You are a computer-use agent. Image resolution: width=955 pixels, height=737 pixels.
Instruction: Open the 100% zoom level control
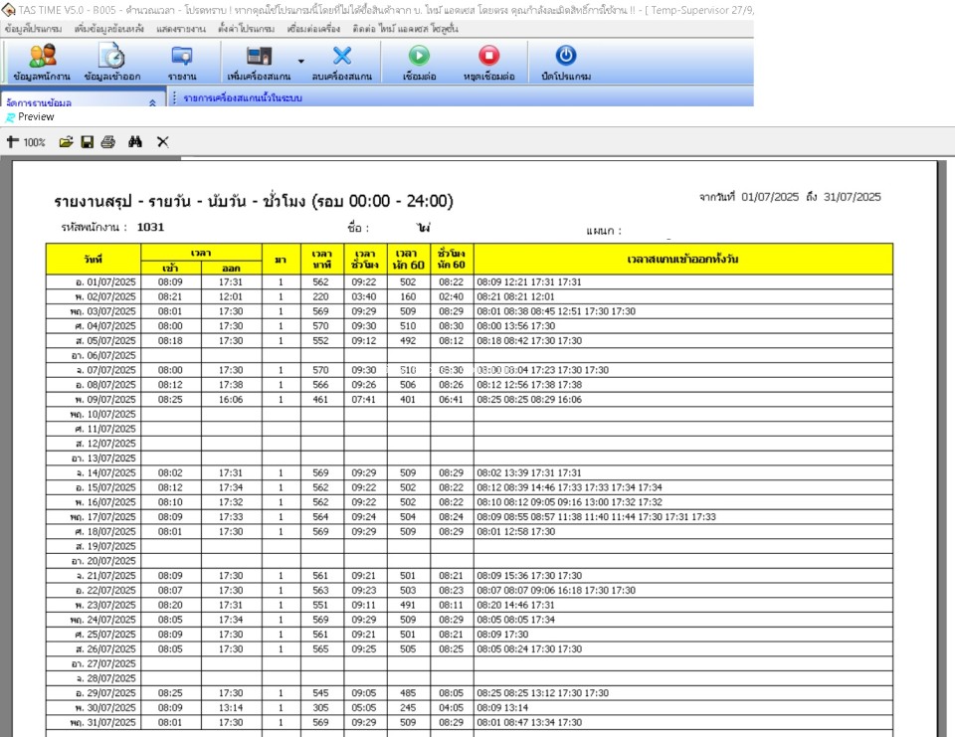[27, 142]
